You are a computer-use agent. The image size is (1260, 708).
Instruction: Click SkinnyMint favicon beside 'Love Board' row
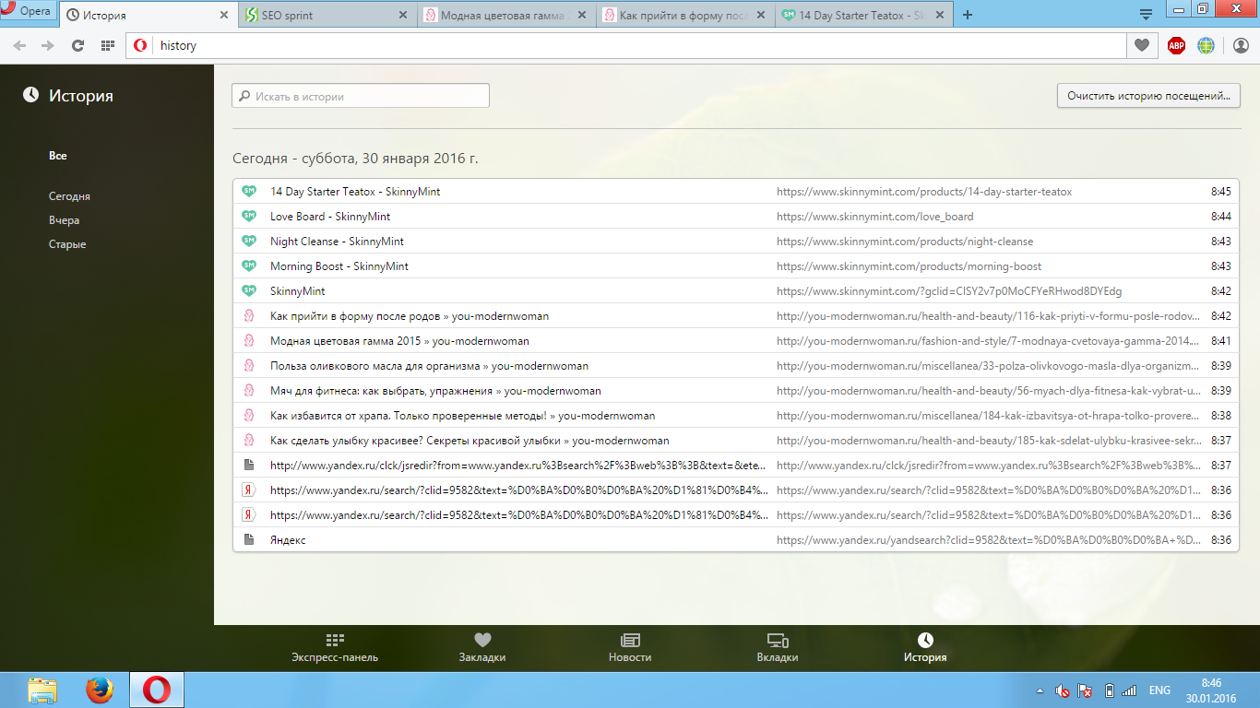(248, 216)
